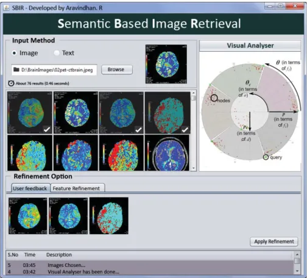
Task: Click log table scrollbar up arrow
Action: point(297,254)
